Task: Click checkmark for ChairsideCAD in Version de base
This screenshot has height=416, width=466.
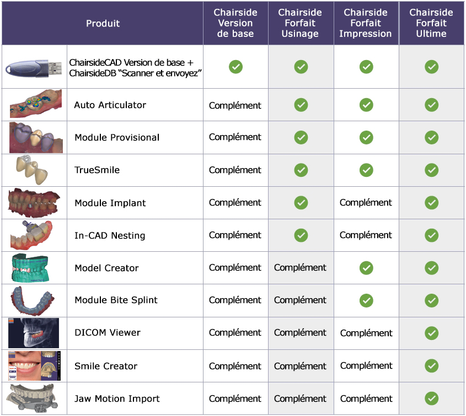Action: 235,67
